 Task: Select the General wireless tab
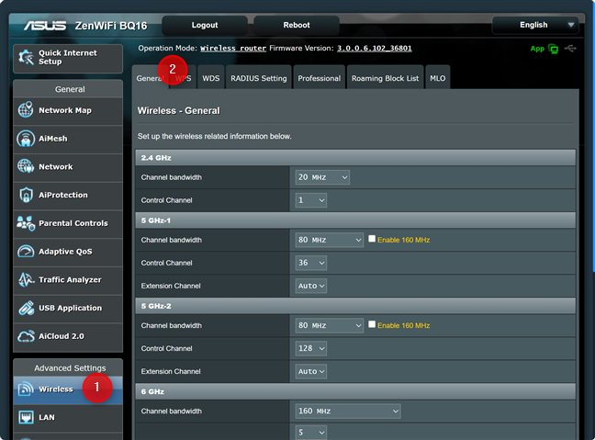point(149,79)
